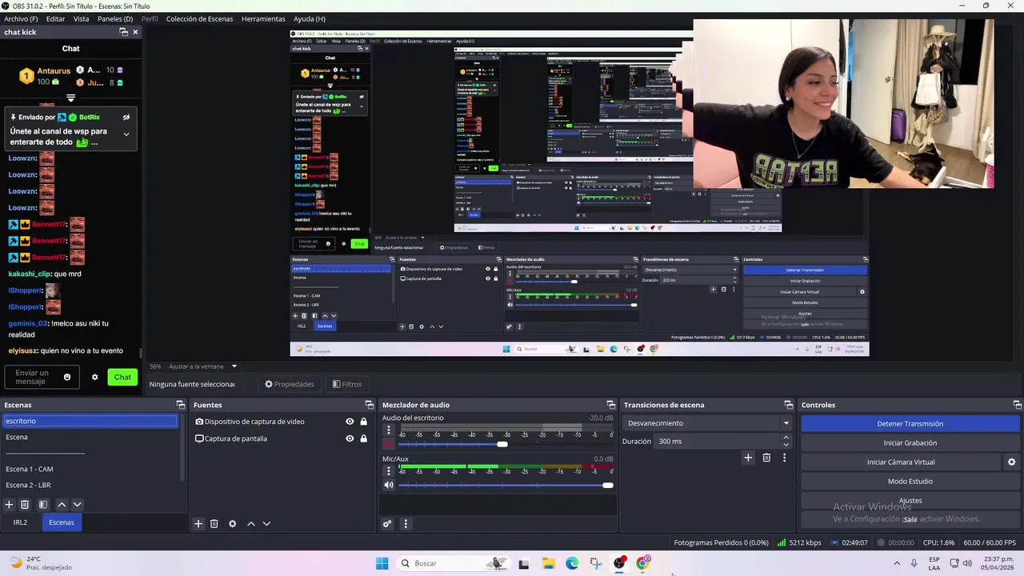1024x576 pixels.
Task: Toggle lock on Captura de pantalla source
Action: point(364,438)
